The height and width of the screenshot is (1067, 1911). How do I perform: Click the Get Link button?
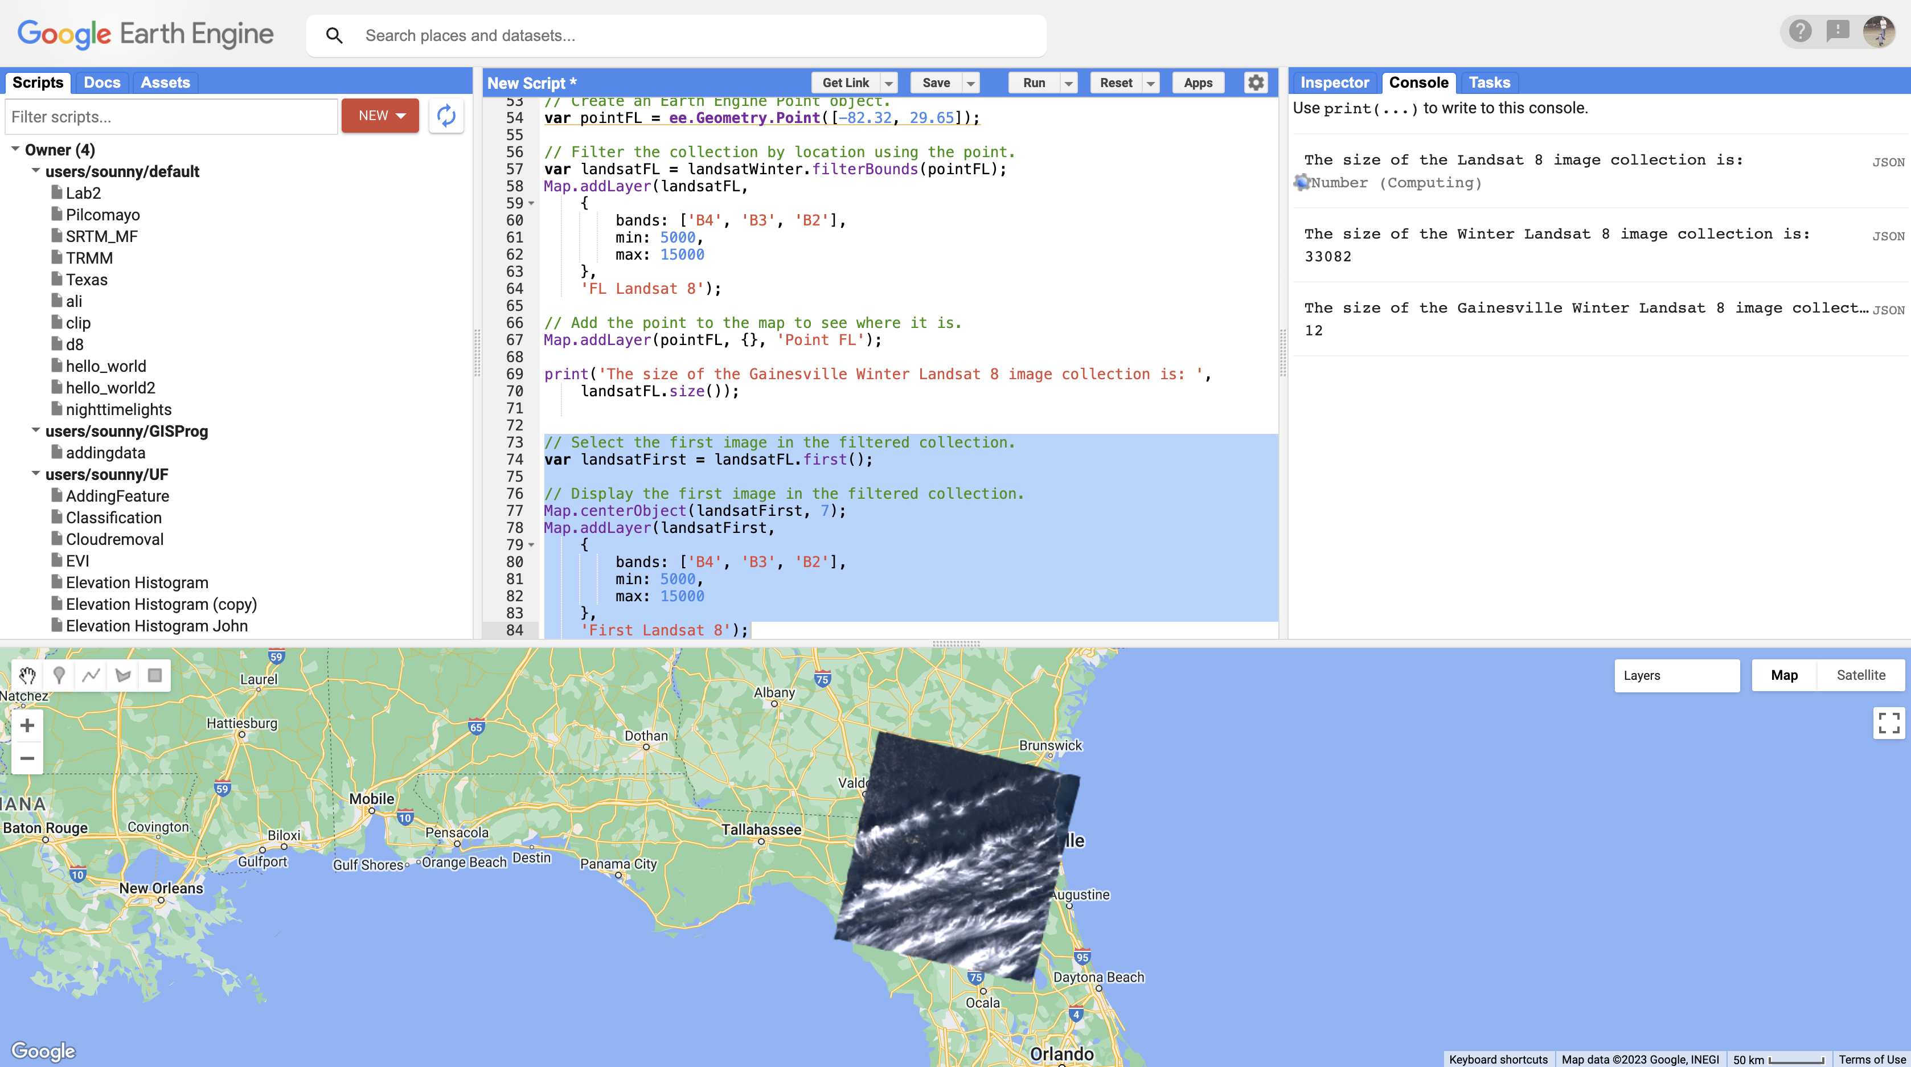pos(845,83)
